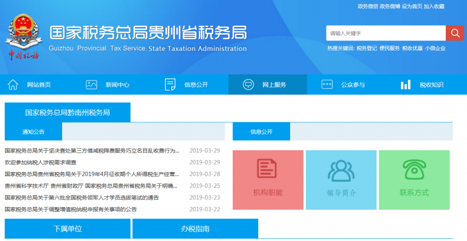Screen dimensions: 467x241
Task: Click date 2019-03-29 beside 欢迎参加纳税人涉税需求调查
Action: tap(205, 162)
